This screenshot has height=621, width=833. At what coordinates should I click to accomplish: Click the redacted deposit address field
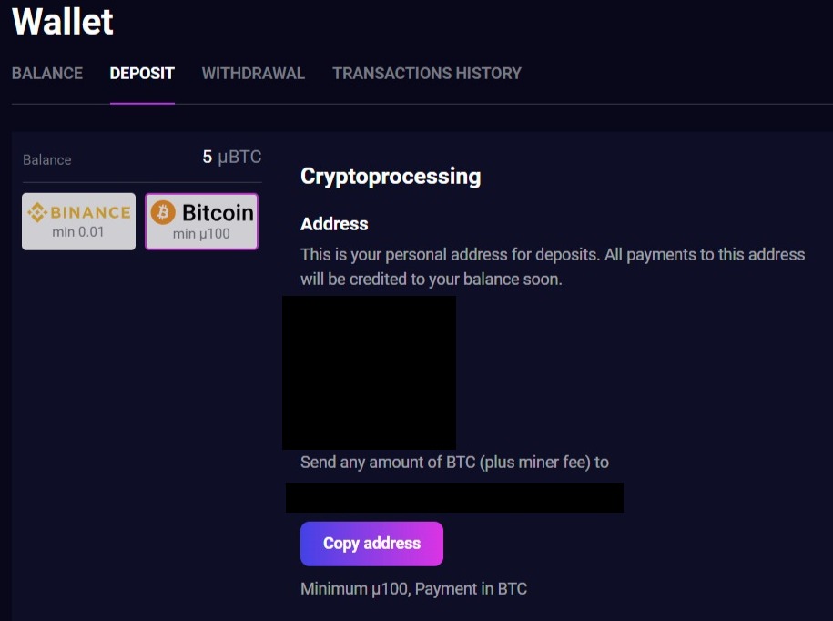pyautogui.click(x=455, y=498)
